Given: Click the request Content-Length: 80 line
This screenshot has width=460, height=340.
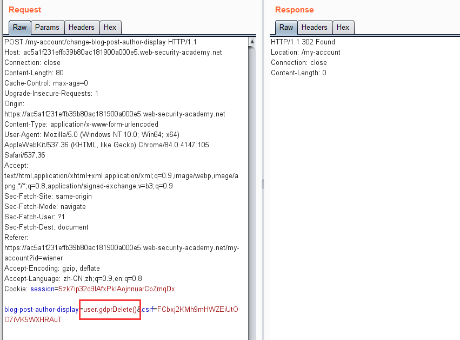Looking at the screenshot, I should [x=34, y=73].
